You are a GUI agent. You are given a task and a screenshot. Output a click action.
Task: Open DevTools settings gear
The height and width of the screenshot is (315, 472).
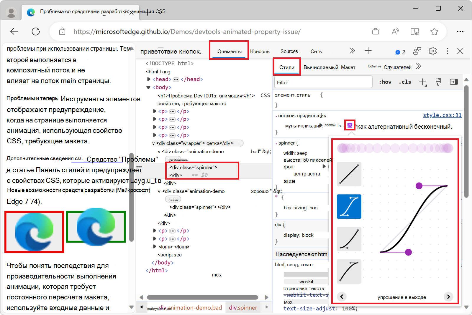[433, 51]
